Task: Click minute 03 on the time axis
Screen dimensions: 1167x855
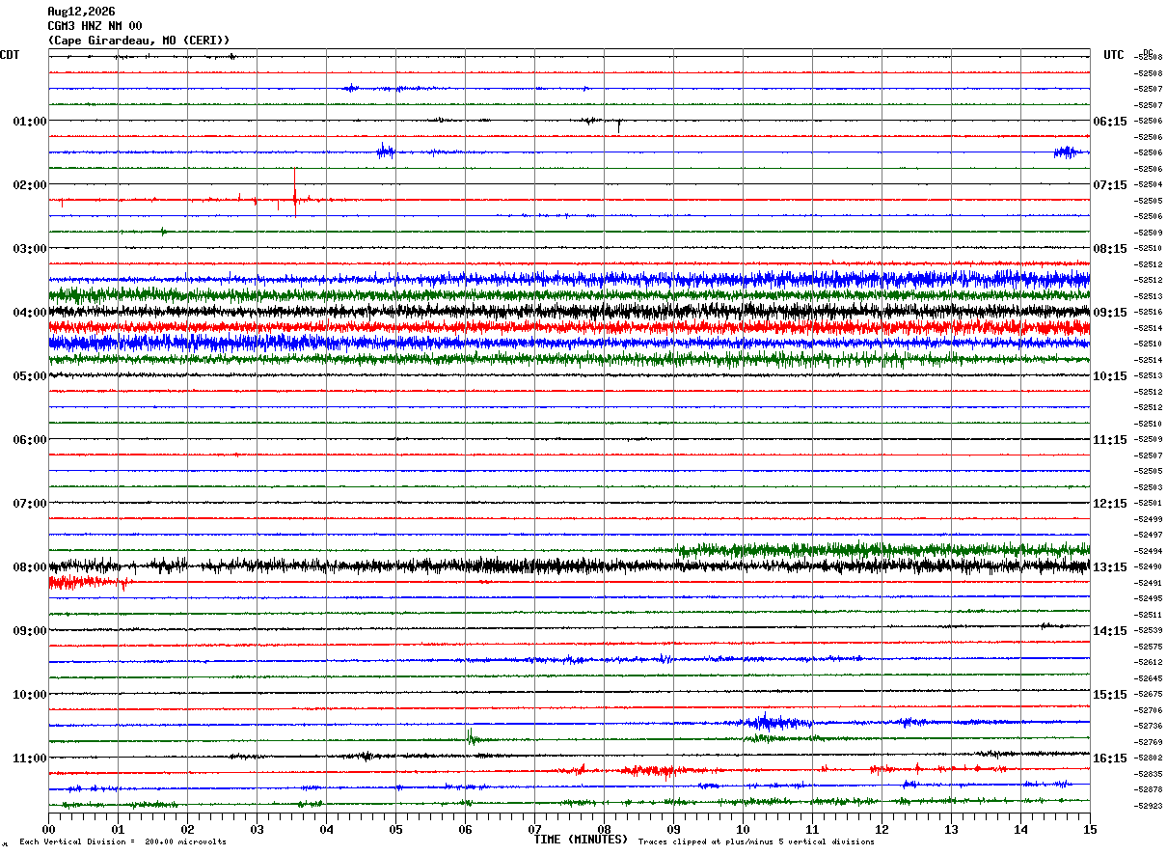Action: point(257,829)
